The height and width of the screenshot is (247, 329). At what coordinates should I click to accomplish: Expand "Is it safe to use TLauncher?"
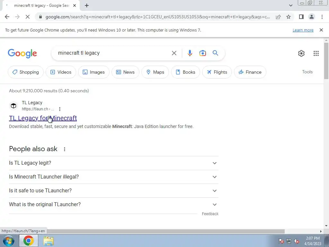(114, 191)
